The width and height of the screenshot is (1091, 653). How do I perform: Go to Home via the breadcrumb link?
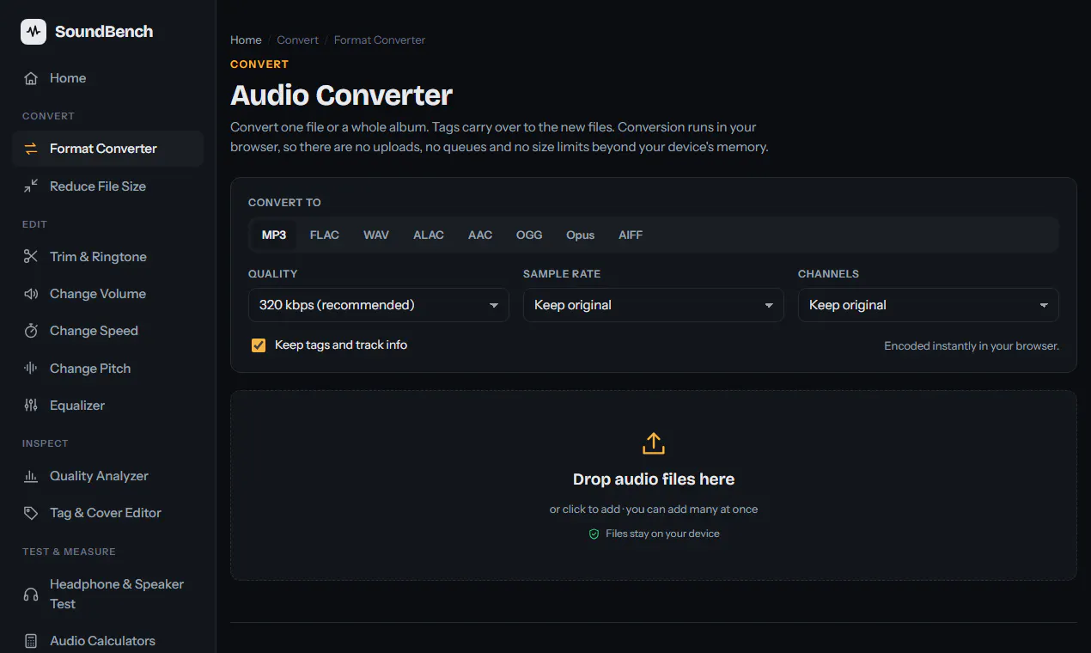click(246, 40)
